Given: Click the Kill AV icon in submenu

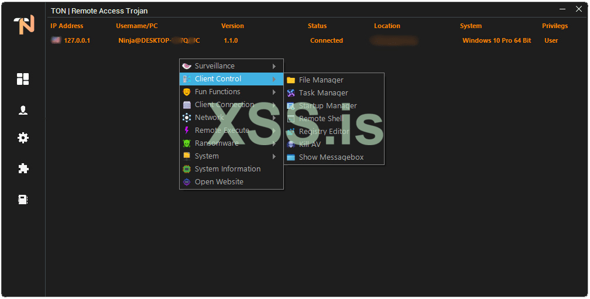Looking at the screenshot, I should coord(291,145).
